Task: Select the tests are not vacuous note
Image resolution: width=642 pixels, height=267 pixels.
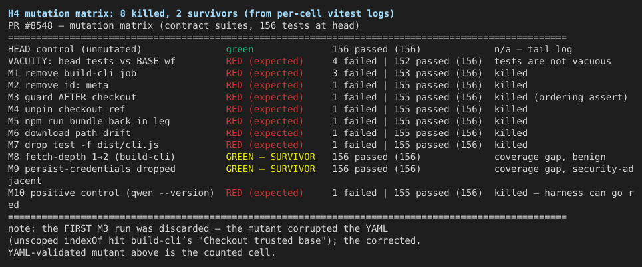Action: tap(553, 62)
